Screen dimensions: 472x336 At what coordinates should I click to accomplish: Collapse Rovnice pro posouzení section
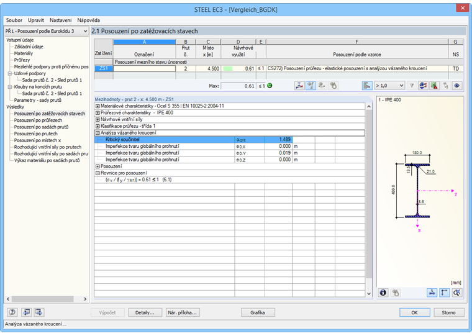tap(98, 173)
